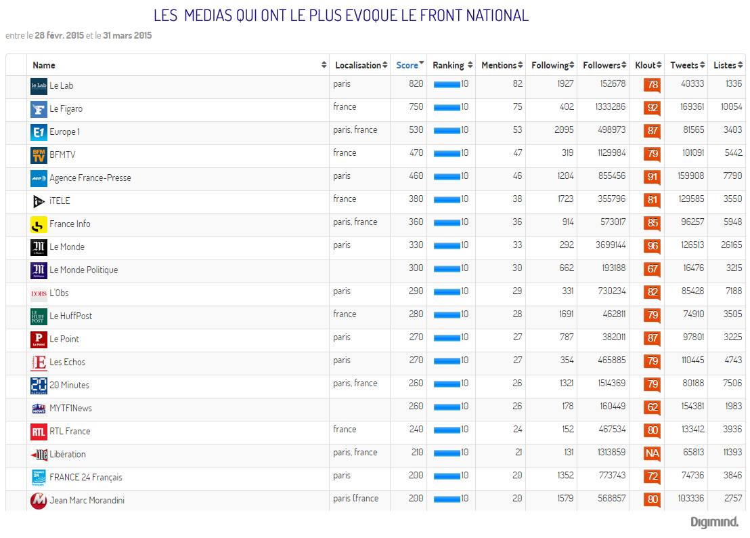The width and height of the screenshot is (750, 538).
Task: Open the FRANCE 24 Français media name
Action: click(86, 478)
